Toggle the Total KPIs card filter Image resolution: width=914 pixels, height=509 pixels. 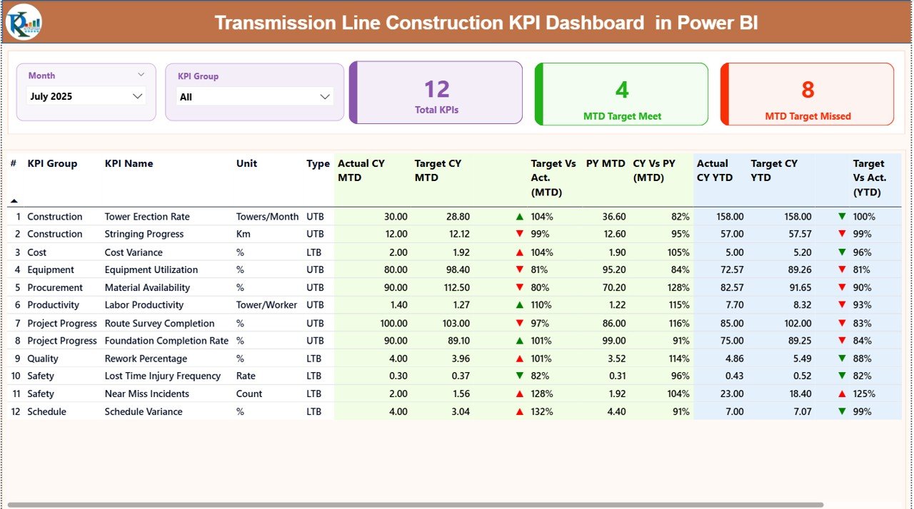pos(436,93)
